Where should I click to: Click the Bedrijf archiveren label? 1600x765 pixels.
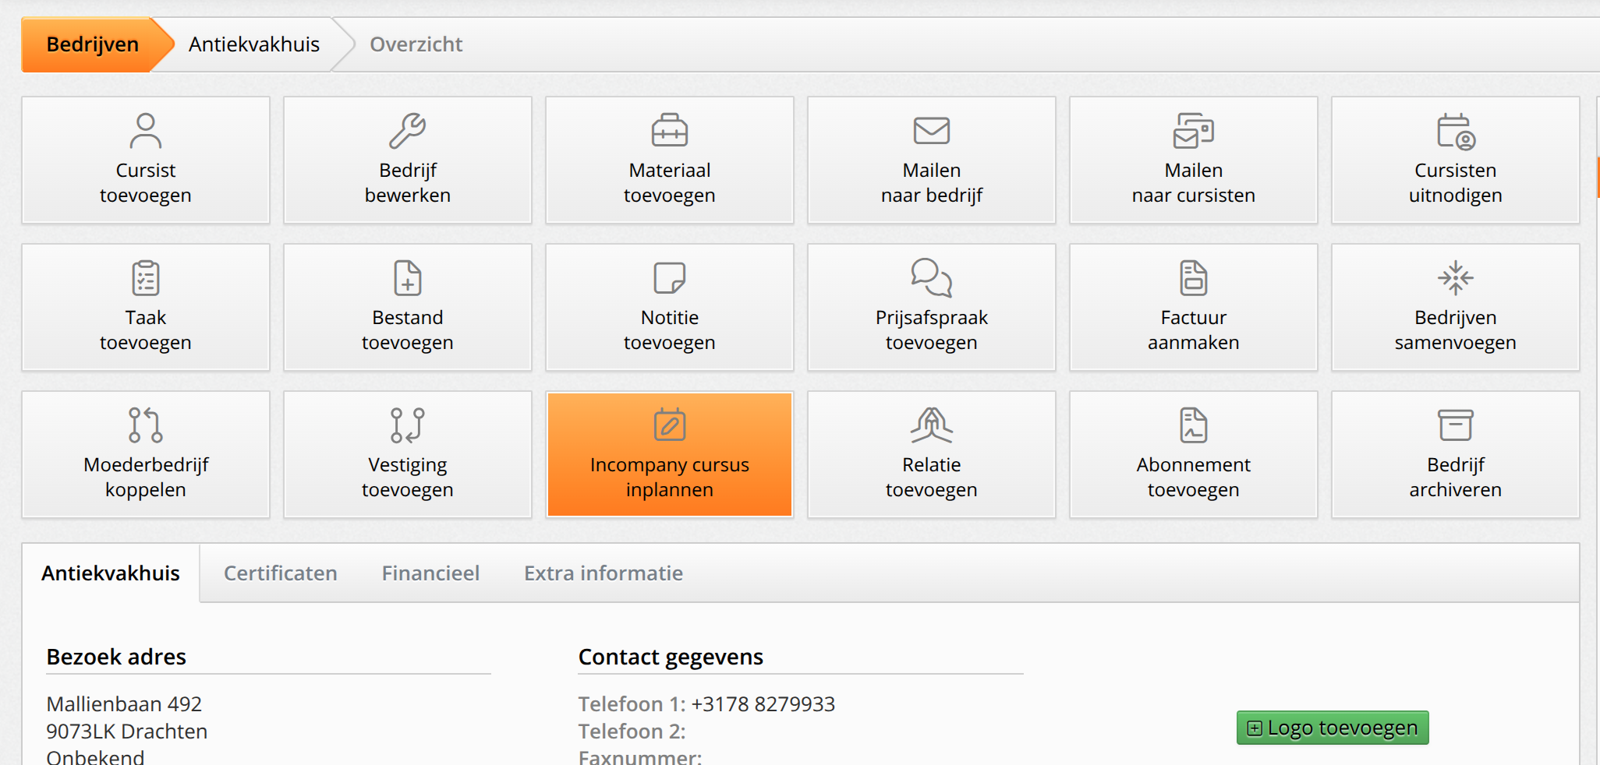tap(1456, 477)
